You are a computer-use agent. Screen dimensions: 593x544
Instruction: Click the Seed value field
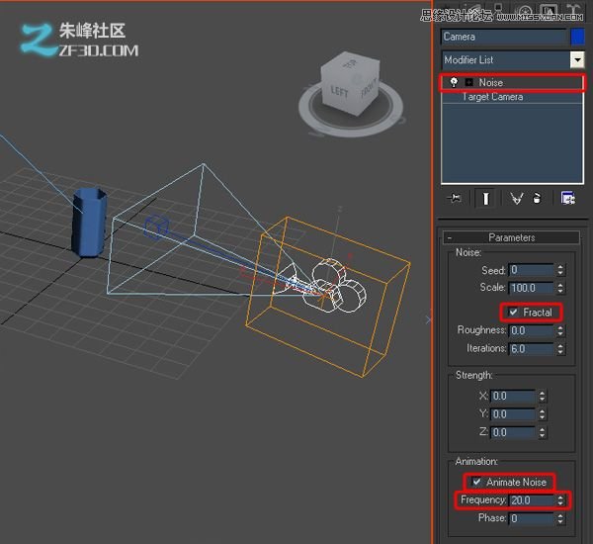tap(531, 270)
